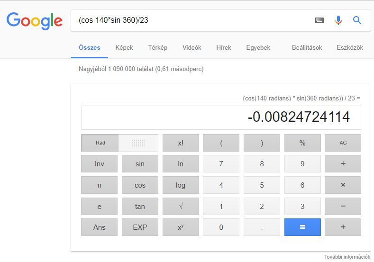Image resolution: width=374 pixels, height=262 pixels.
Task: Switch calculator to Rad mode
Action: [x=100, y=143]
